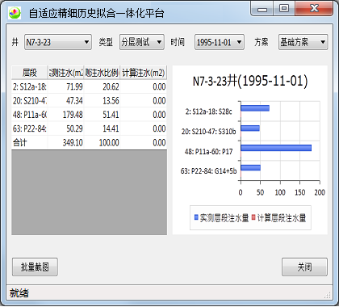Select the 层段 column header
This screenshot has height=307, width=339.
[30, 73]
